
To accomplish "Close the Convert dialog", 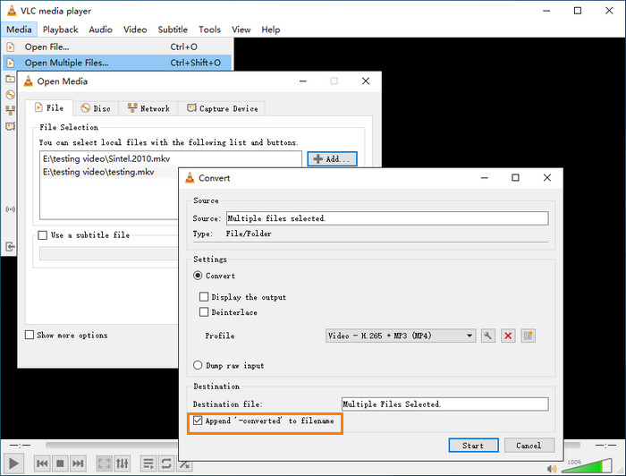I will pyautogui.click(x=547, y=177).
